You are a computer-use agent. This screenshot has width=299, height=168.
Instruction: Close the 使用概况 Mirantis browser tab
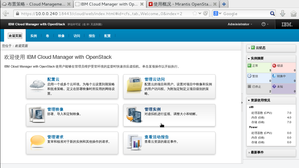coord(215,4)
